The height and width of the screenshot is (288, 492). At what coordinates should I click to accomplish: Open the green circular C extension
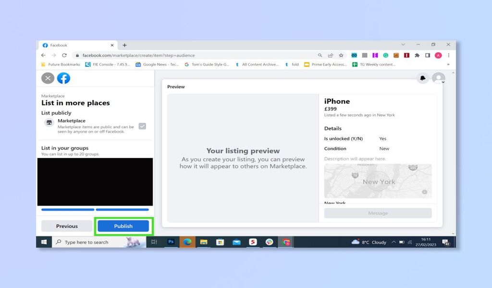(386, 55)
